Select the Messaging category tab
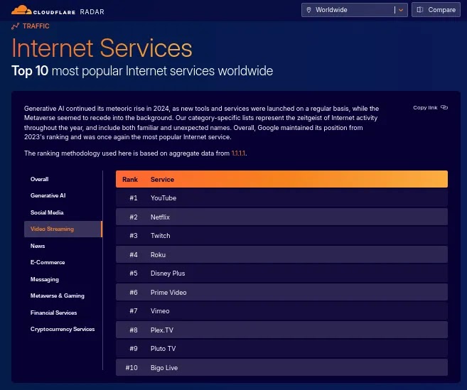The width and height of the screenshot is (467, 390). (63, 279)
